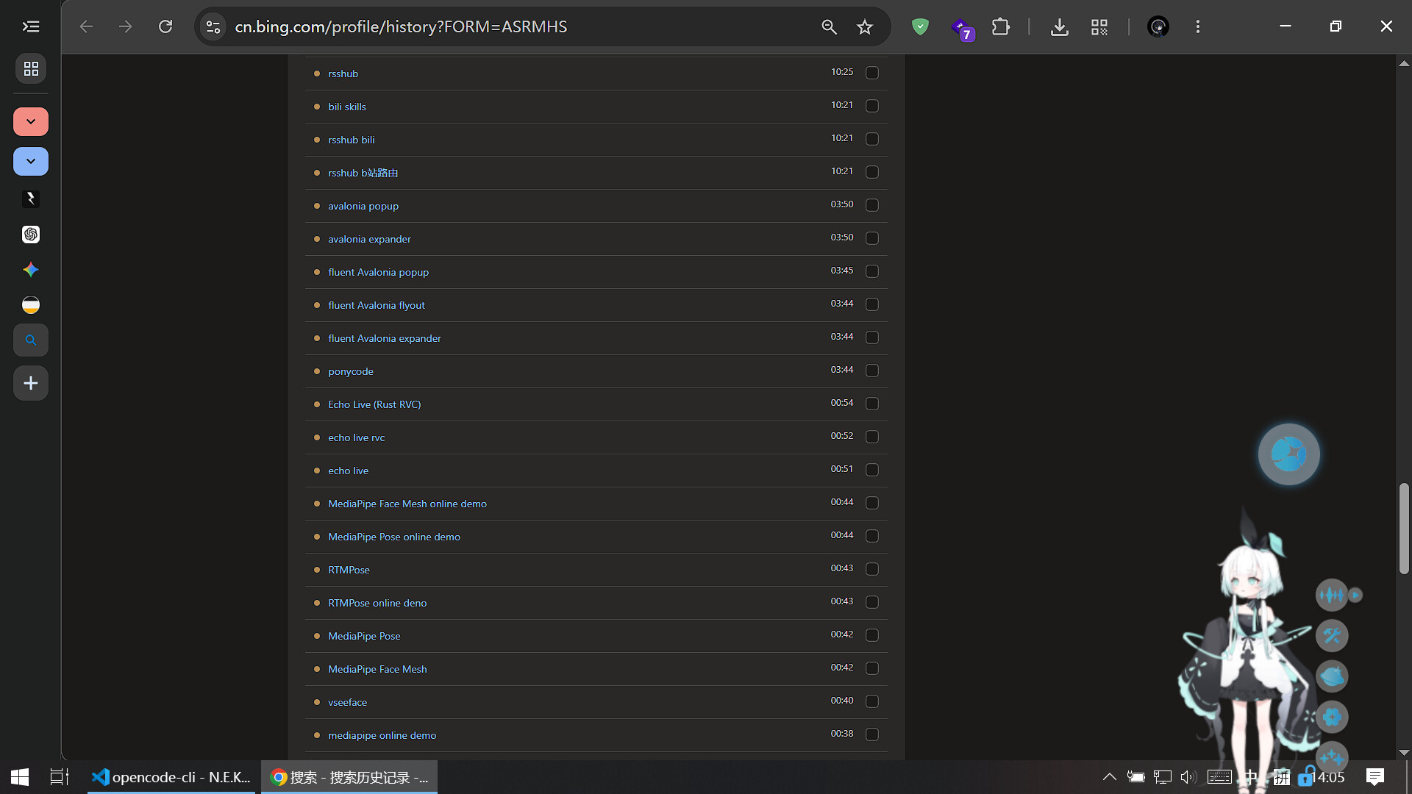The image size is (1412, 794).
Task: Reload the Bing history page
Action: pyautogui.click(x=165, y=26)
